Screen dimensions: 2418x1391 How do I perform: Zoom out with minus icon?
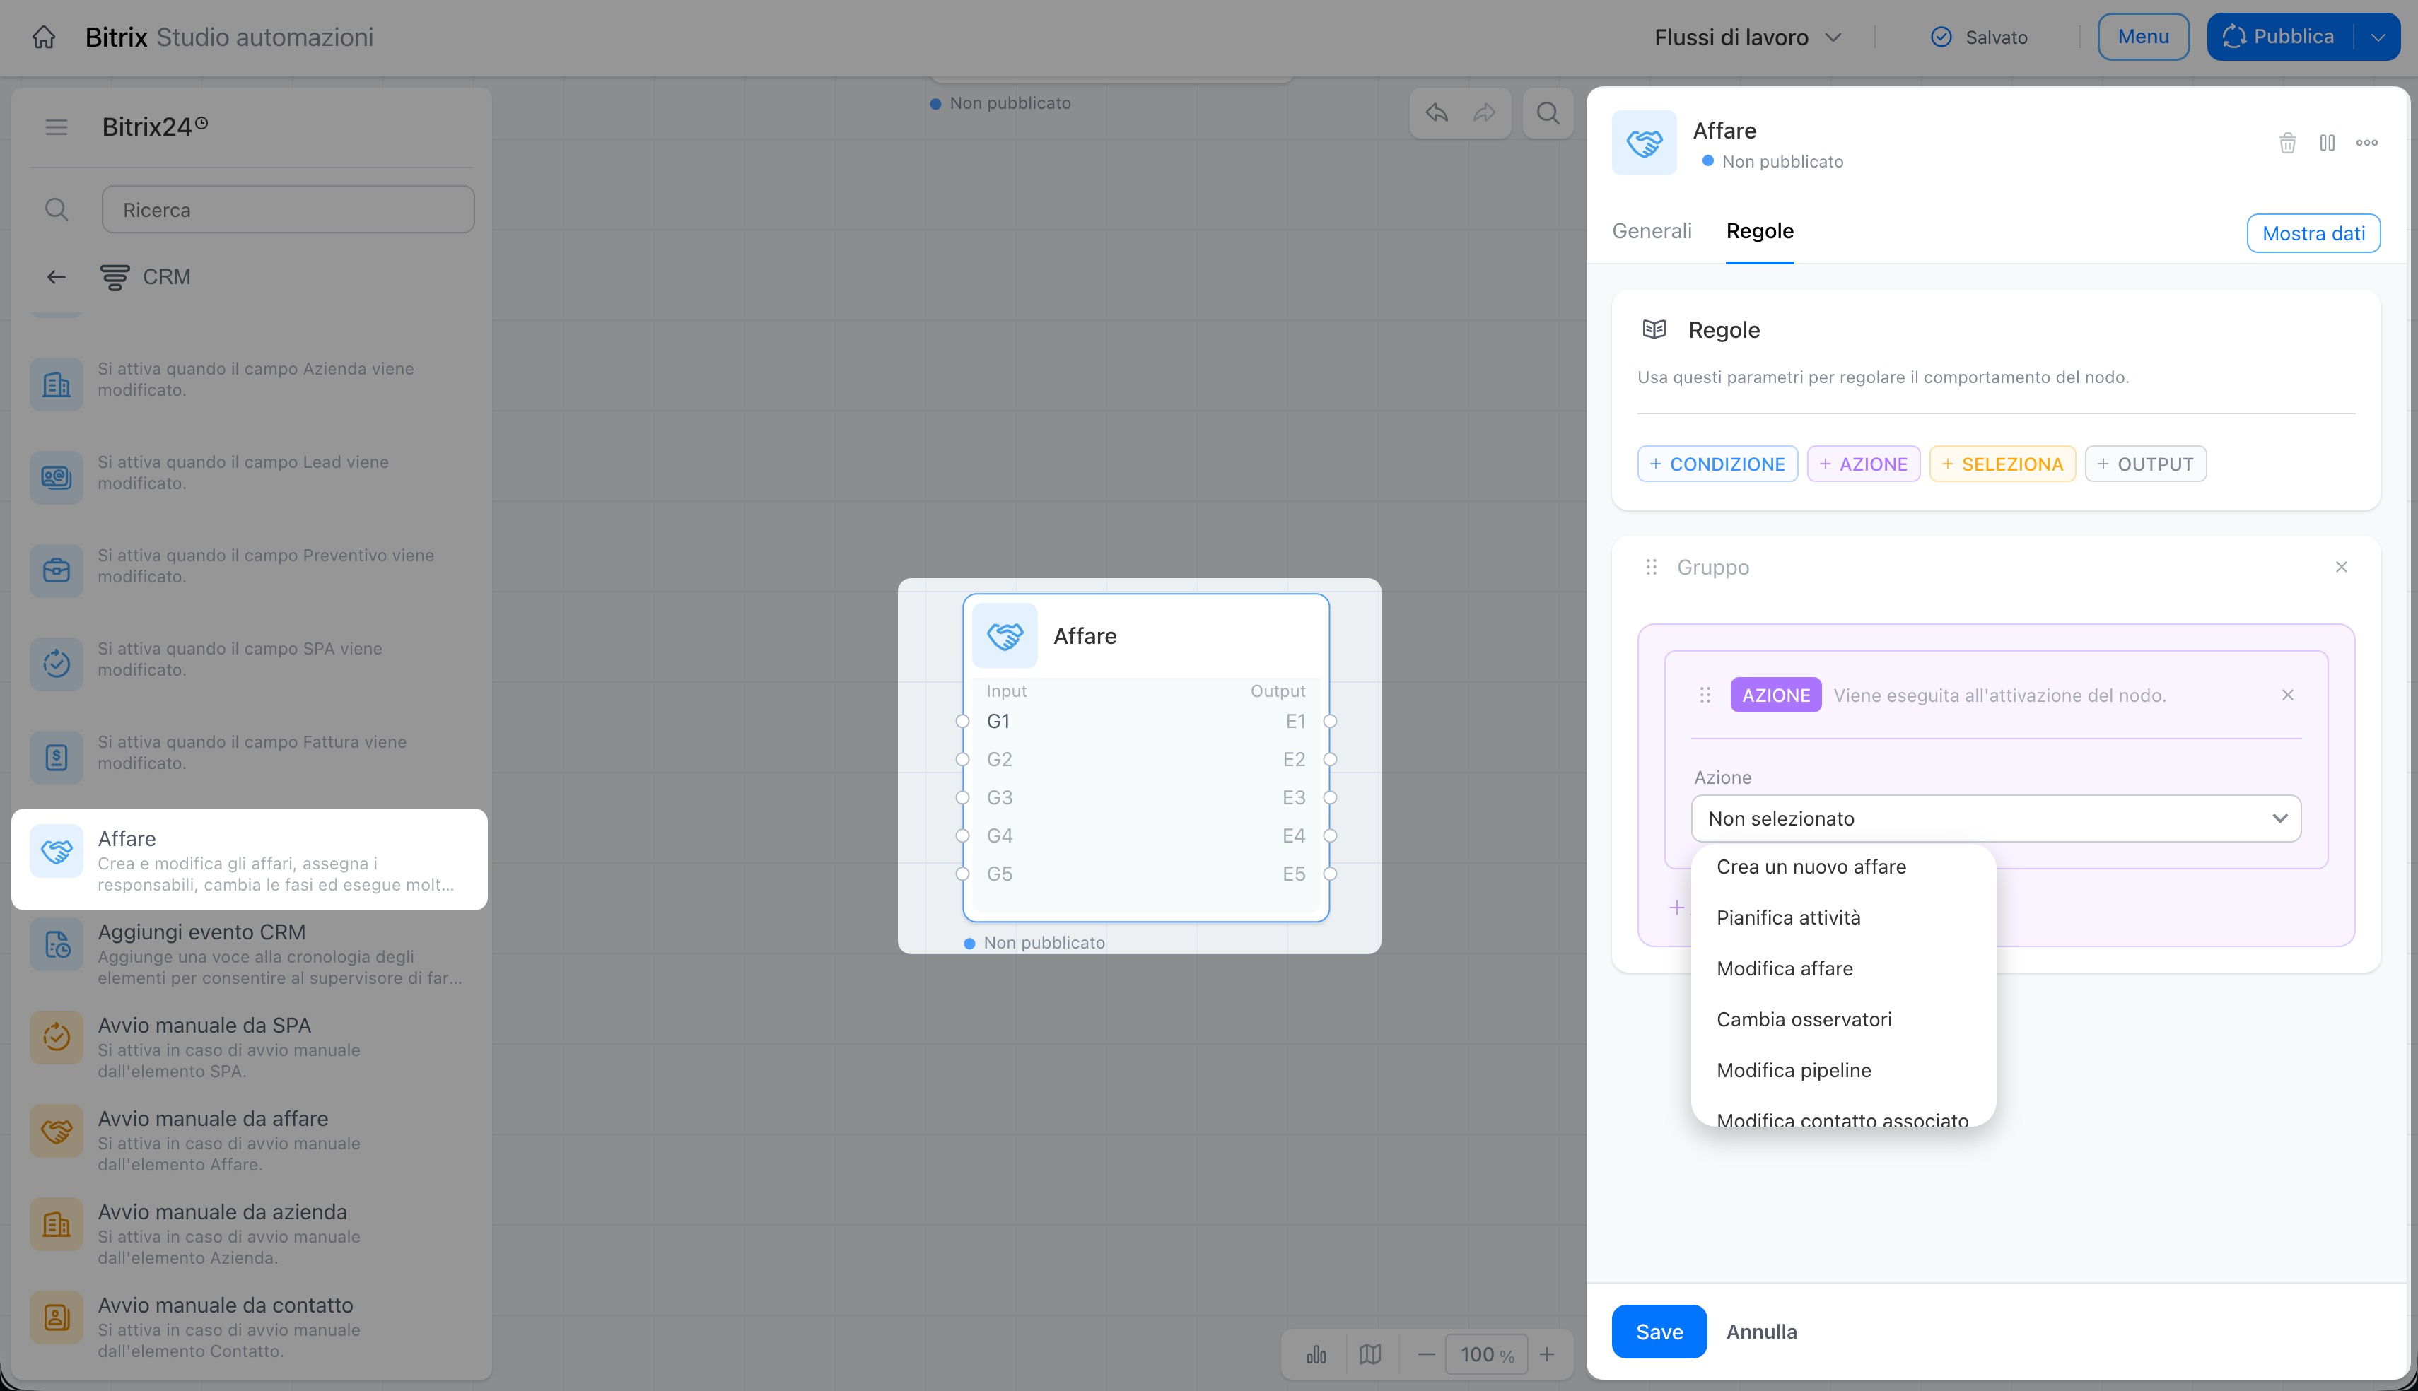[1426, 1354]
